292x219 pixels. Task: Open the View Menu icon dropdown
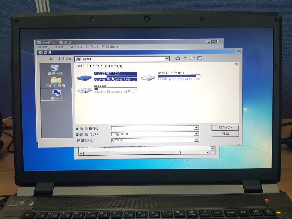pos(201,58)
